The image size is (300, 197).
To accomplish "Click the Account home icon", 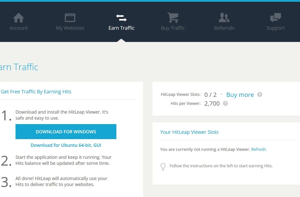I will pos(19,17).
